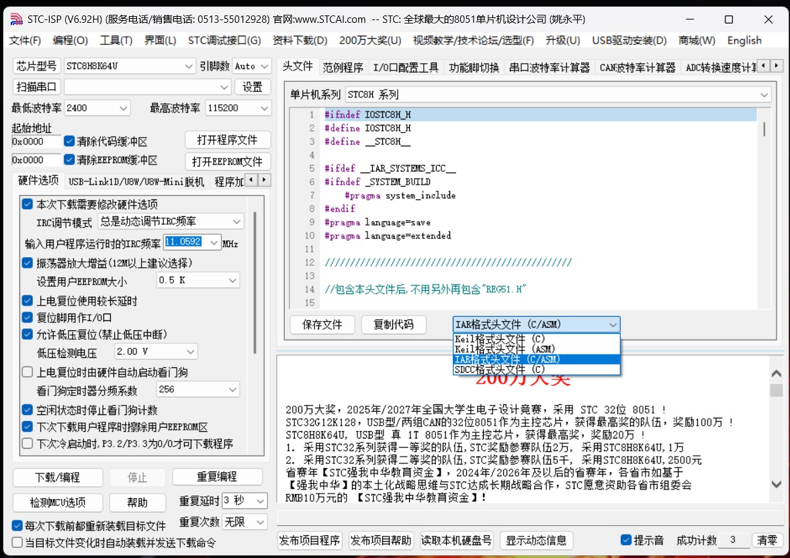Click 读取本机硬盘号 button
Screen dimensions: 790x558
[x=457, y=541]
